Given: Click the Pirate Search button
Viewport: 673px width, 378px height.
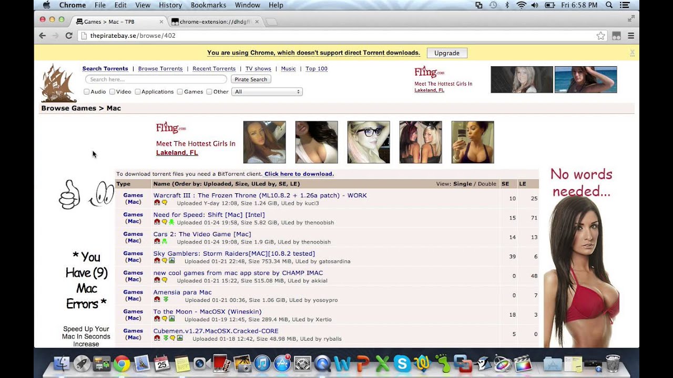Looking at the screenshot, I should click(251, 79).
